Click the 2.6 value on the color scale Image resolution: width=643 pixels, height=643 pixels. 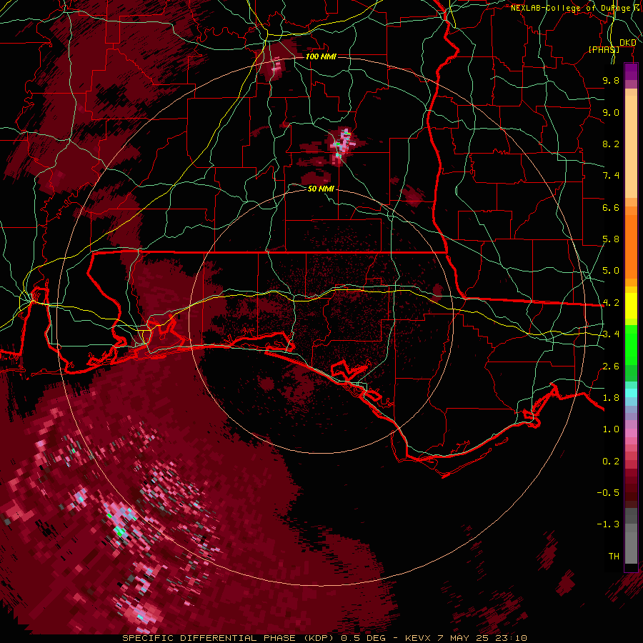[x=611, y=367]
